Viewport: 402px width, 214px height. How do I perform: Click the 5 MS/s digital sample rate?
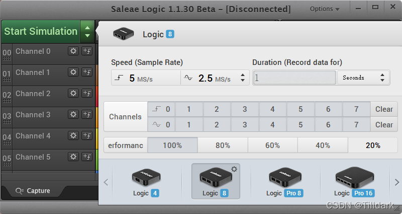pos(146,78)
